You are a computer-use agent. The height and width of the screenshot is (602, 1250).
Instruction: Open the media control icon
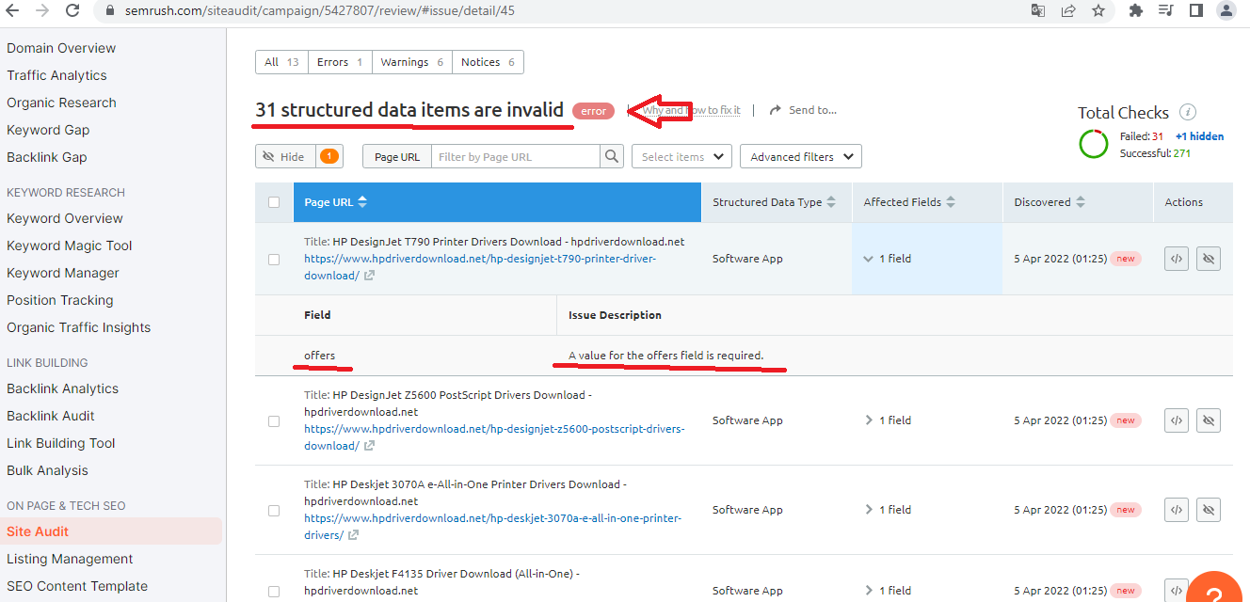[x=1166, y=11]
